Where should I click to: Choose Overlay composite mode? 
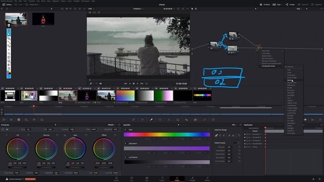click(x=290, y=118)
